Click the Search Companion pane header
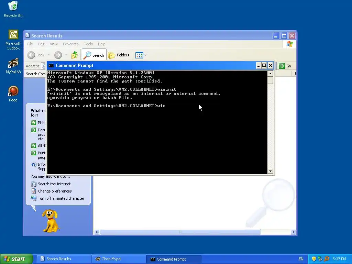This screenshot has width=352, height=264. click(35, 74)
